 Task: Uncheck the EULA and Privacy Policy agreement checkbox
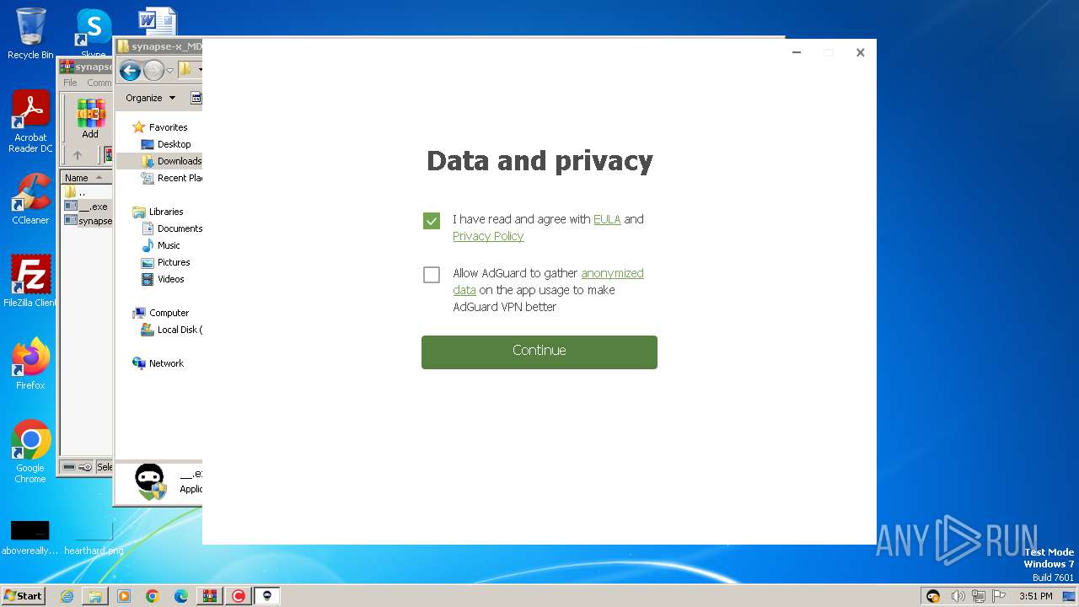[x=432, y=221]
